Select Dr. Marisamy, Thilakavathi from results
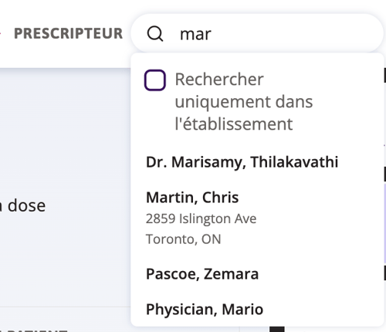The image size is (386, 332). (242, 162)
